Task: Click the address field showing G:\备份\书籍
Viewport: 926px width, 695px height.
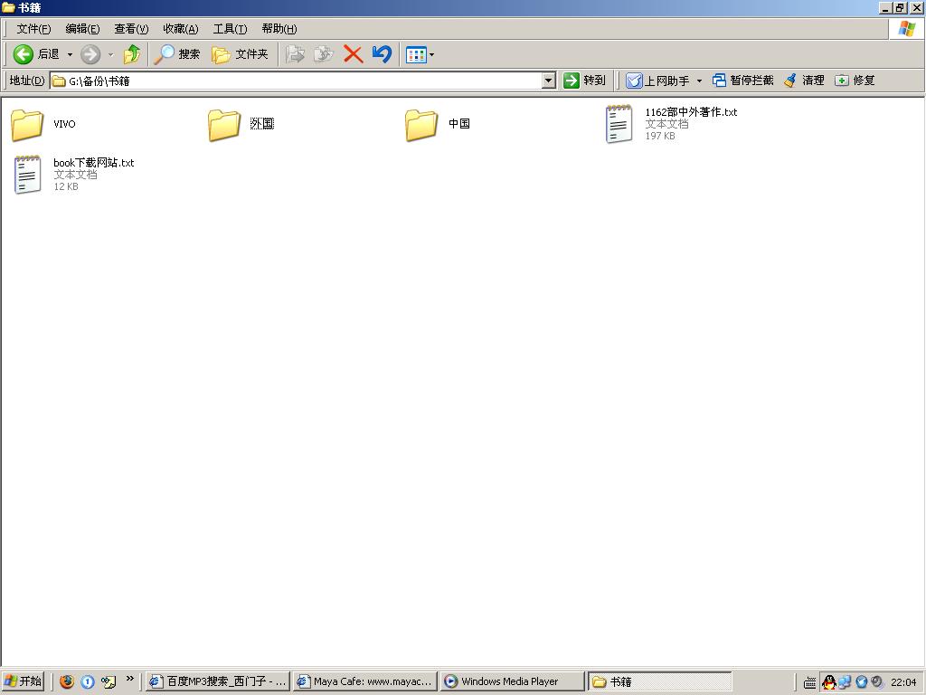Action: pyautogui.click(x=298, y=81)
